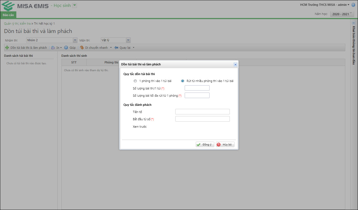Switch to the Báo cáo tab

click(x=8, y=15)
